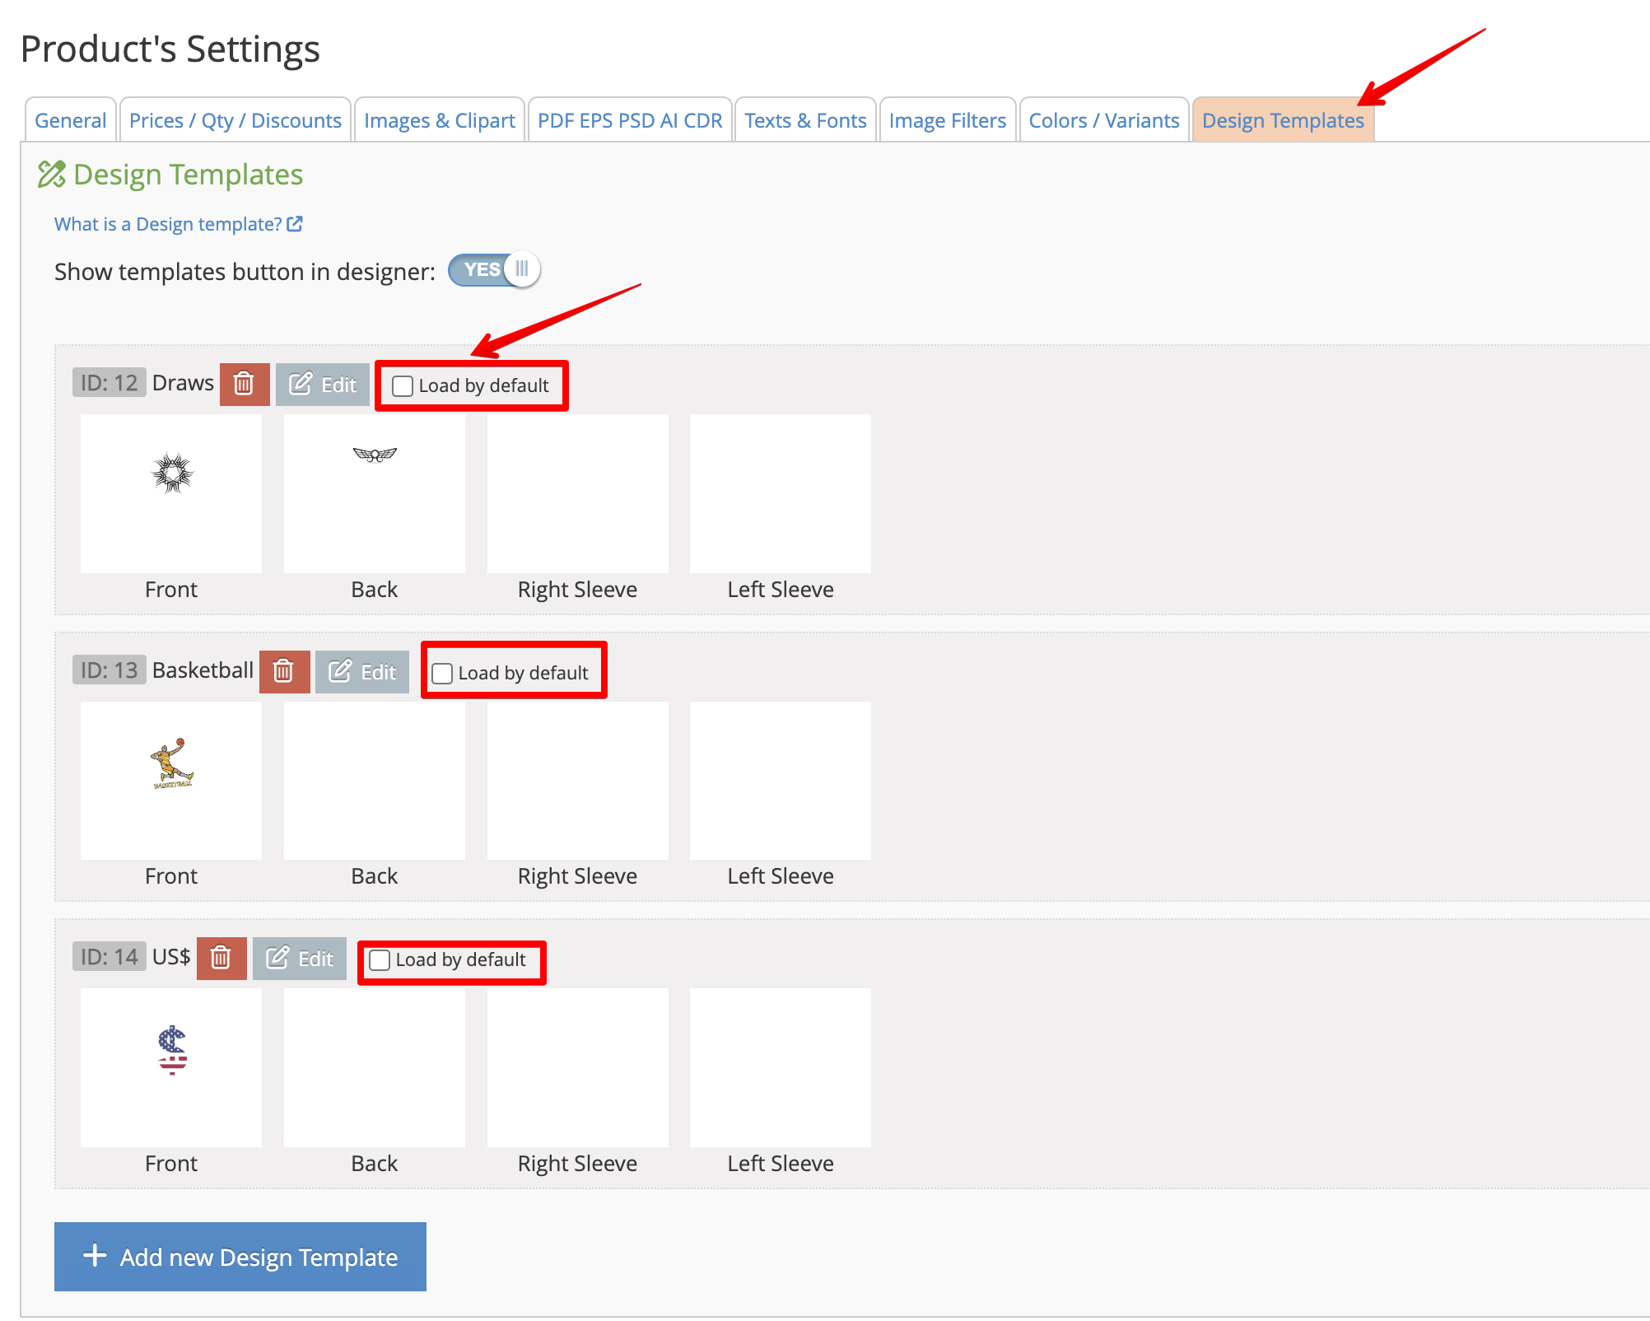Click external link icon beside Design template help

[295, 224]
